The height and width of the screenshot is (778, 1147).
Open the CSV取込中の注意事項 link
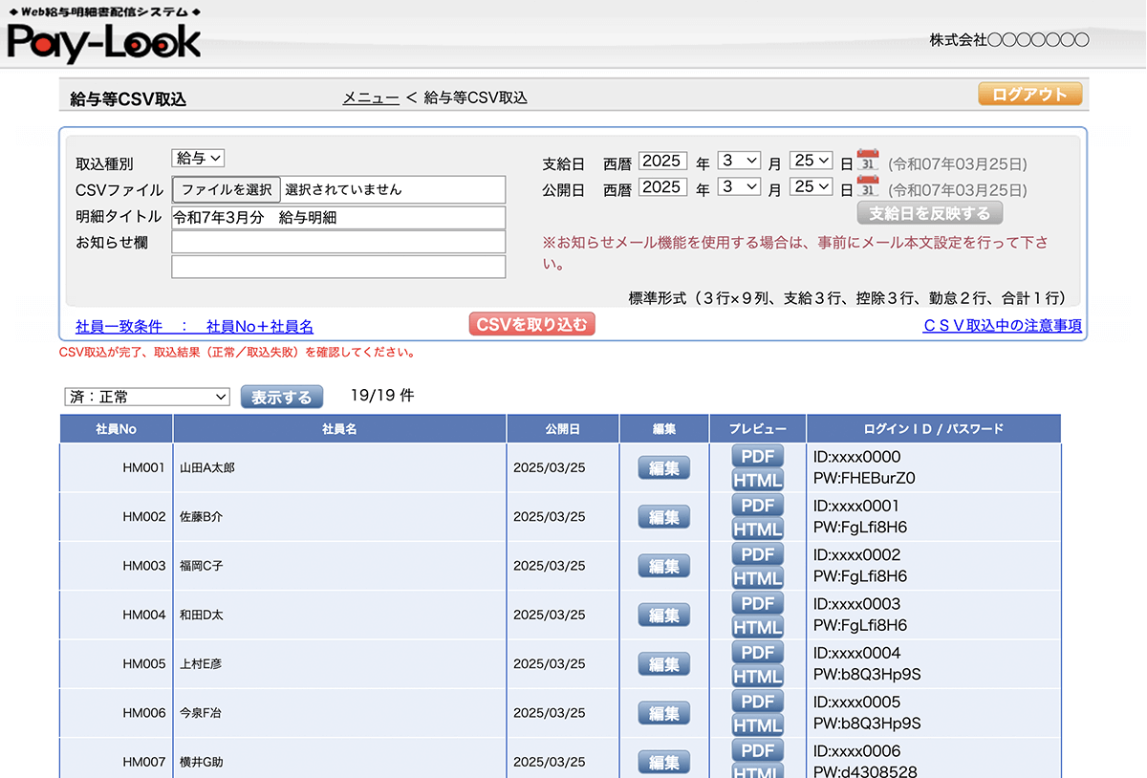(1002, 326)
